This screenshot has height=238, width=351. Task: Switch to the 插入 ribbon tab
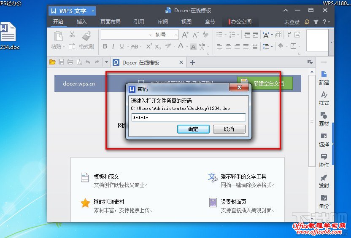(82, 21)
